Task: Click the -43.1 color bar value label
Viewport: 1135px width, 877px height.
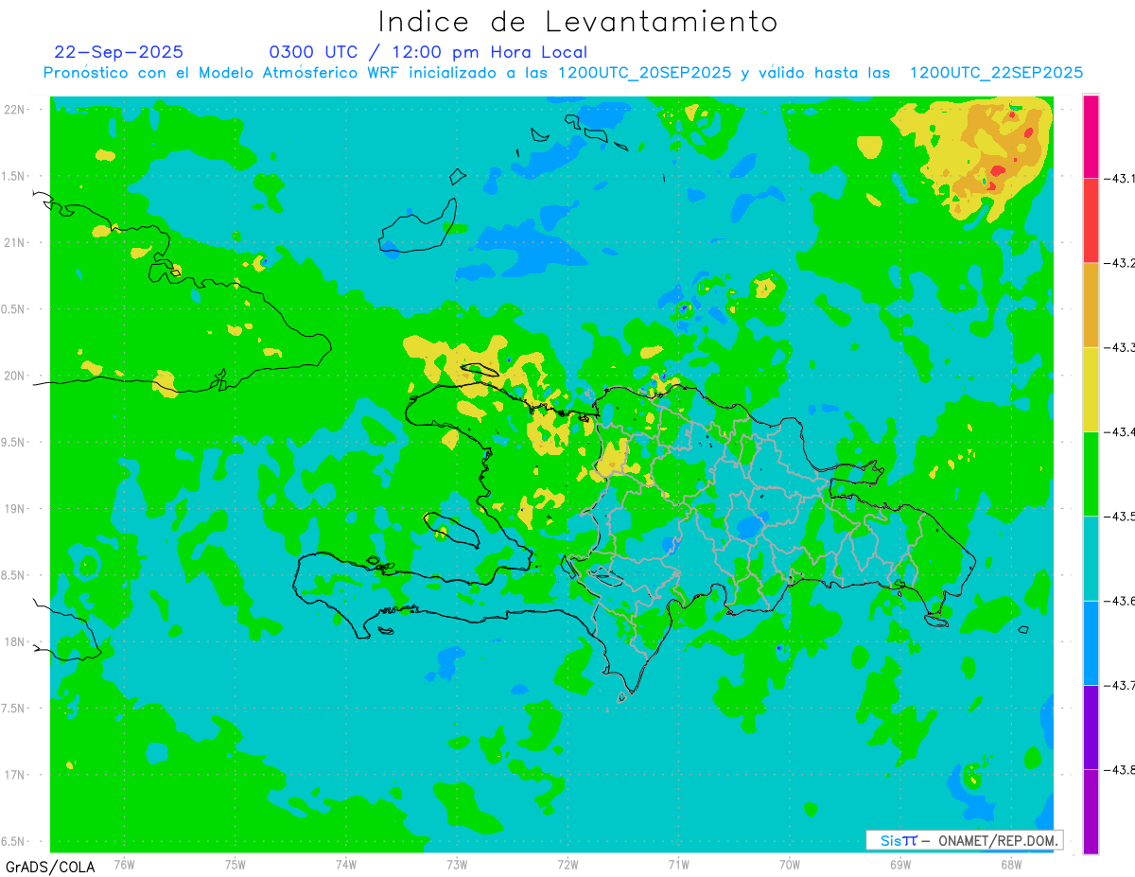Action: (x=1119, y=178)
